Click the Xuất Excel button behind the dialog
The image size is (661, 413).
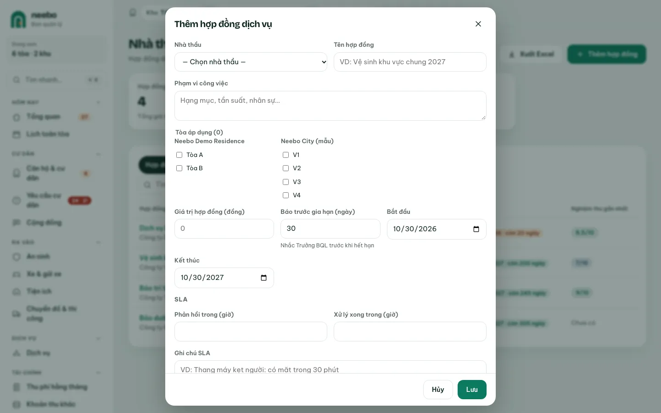click(x=532, y=54)
